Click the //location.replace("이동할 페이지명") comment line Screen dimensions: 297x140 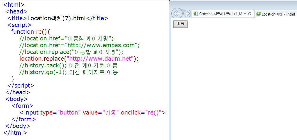pos(71,52)
